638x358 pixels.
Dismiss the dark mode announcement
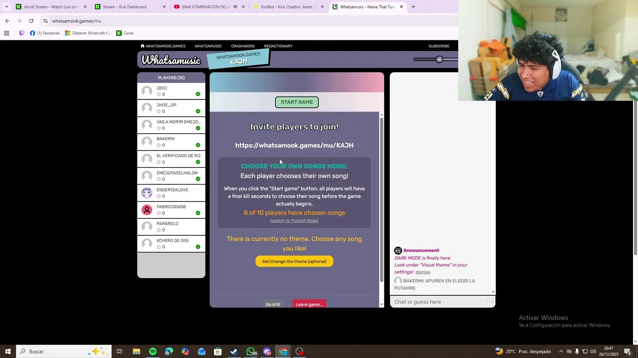click(x=423, y=272)
